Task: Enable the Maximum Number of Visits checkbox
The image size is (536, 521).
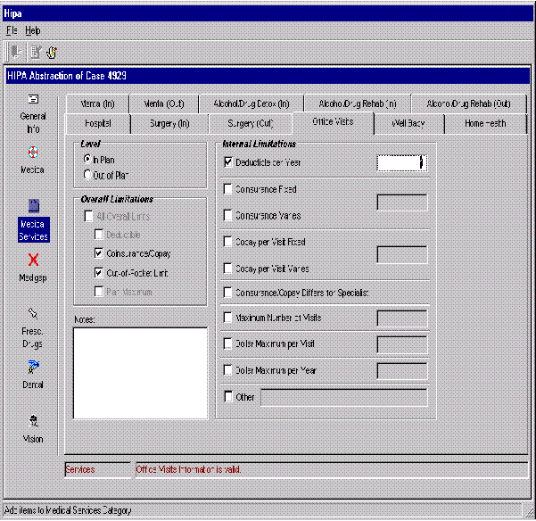Action: pyautogui.click(x=228, y=317)
